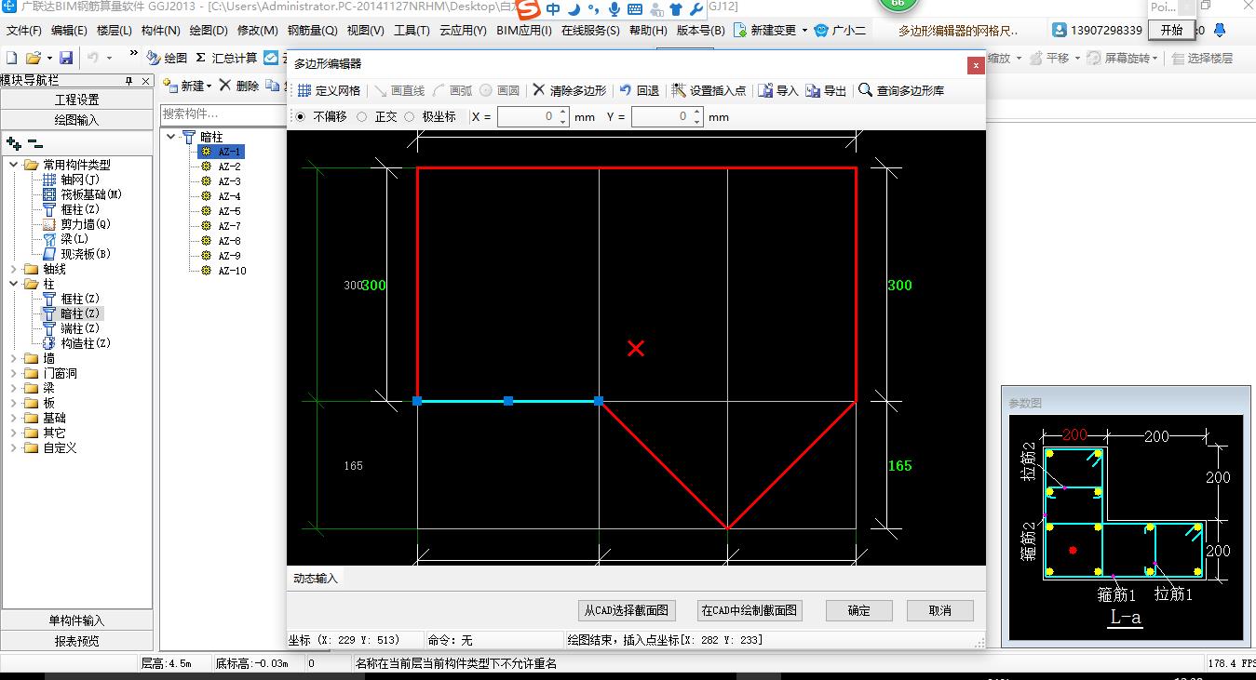Expand the 轴线 tree node

(x=13, y=269)
